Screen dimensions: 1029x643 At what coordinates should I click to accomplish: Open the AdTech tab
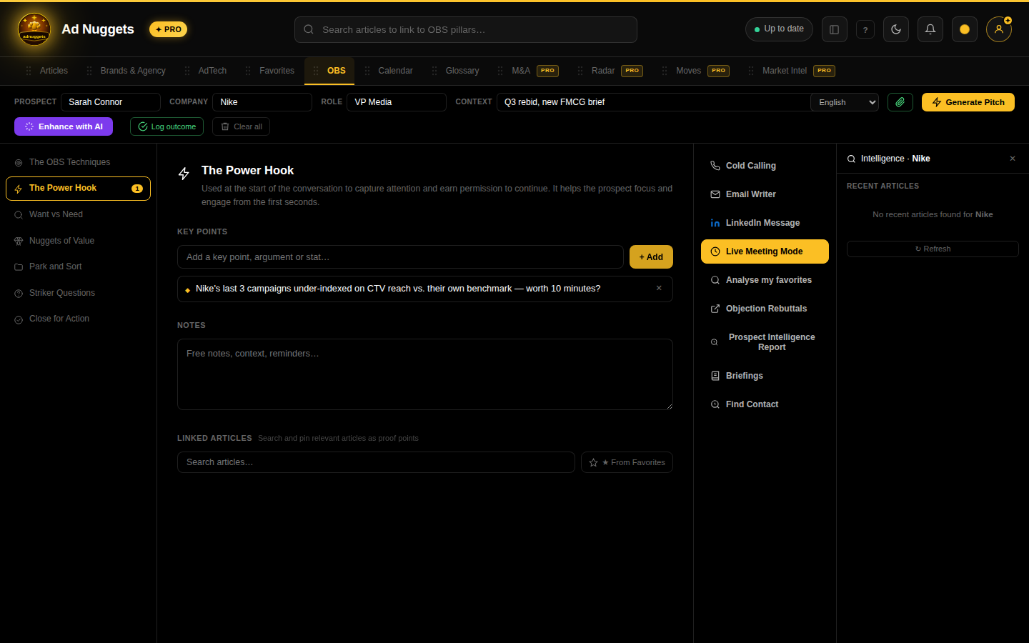tap(206, 71)
